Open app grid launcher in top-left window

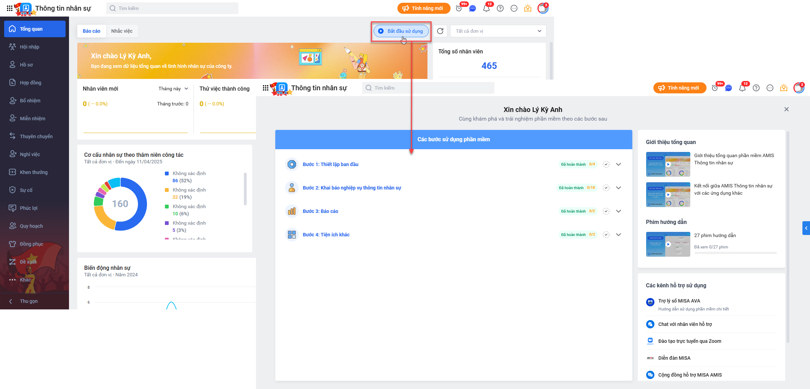(x=10, y=8)
